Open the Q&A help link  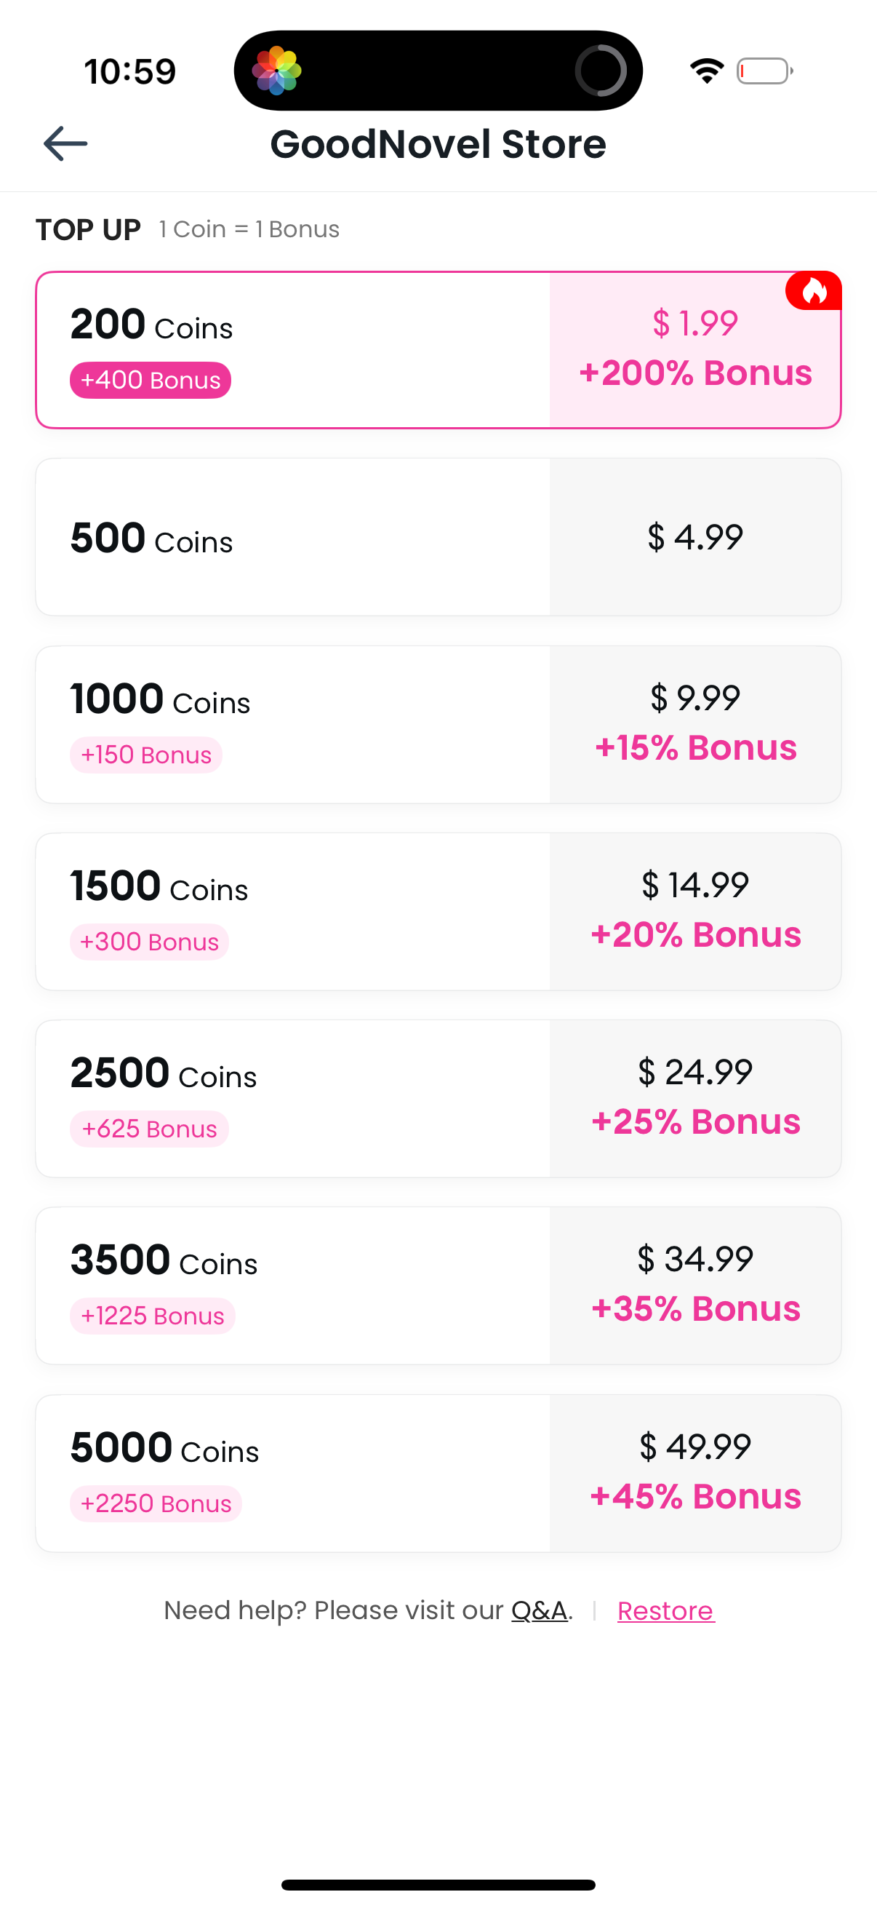pyautogui.click(x=540, y=1610)
